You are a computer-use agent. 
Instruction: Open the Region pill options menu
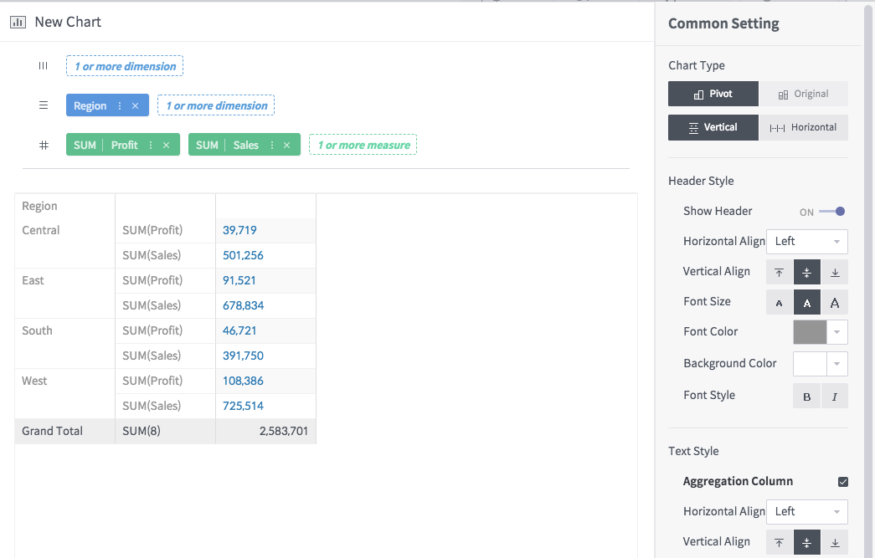click(x=120, y=106)
